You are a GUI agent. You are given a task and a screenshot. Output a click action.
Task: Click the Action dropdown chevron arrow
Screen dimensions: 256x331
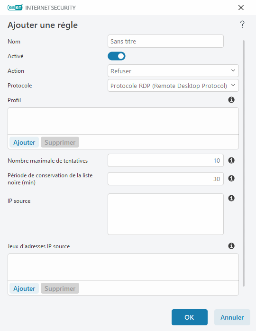233,70
